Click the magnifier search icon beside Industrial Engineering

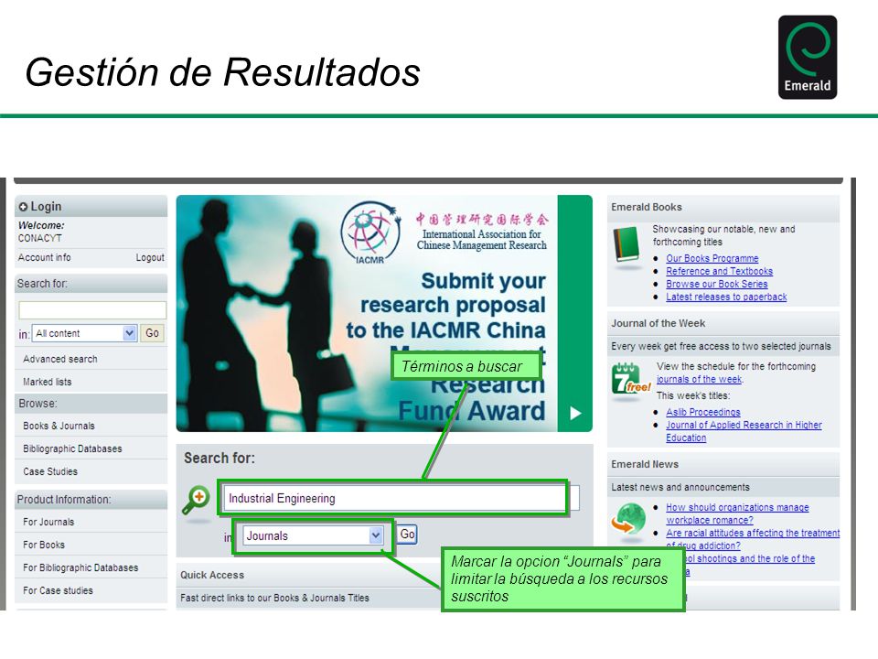pos(196,500)
